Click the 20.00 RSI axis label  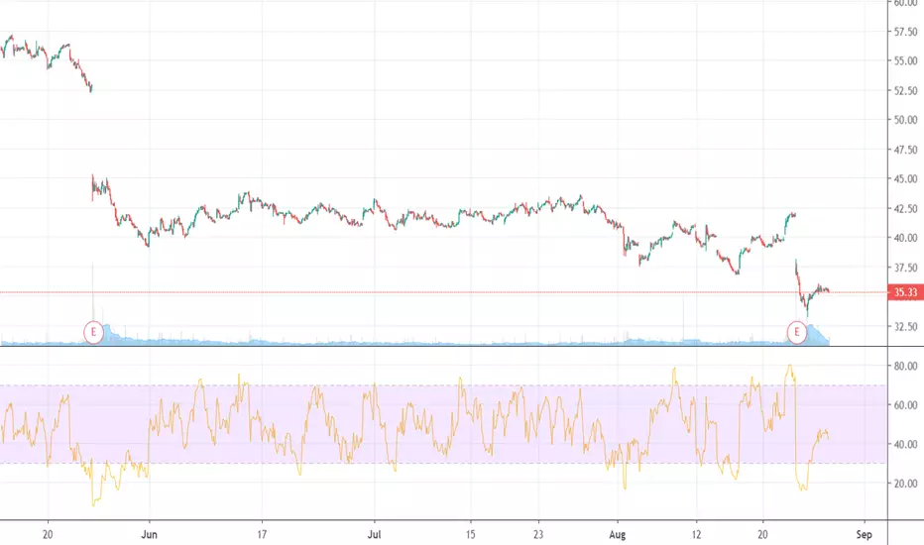click(x=905, y=484)
